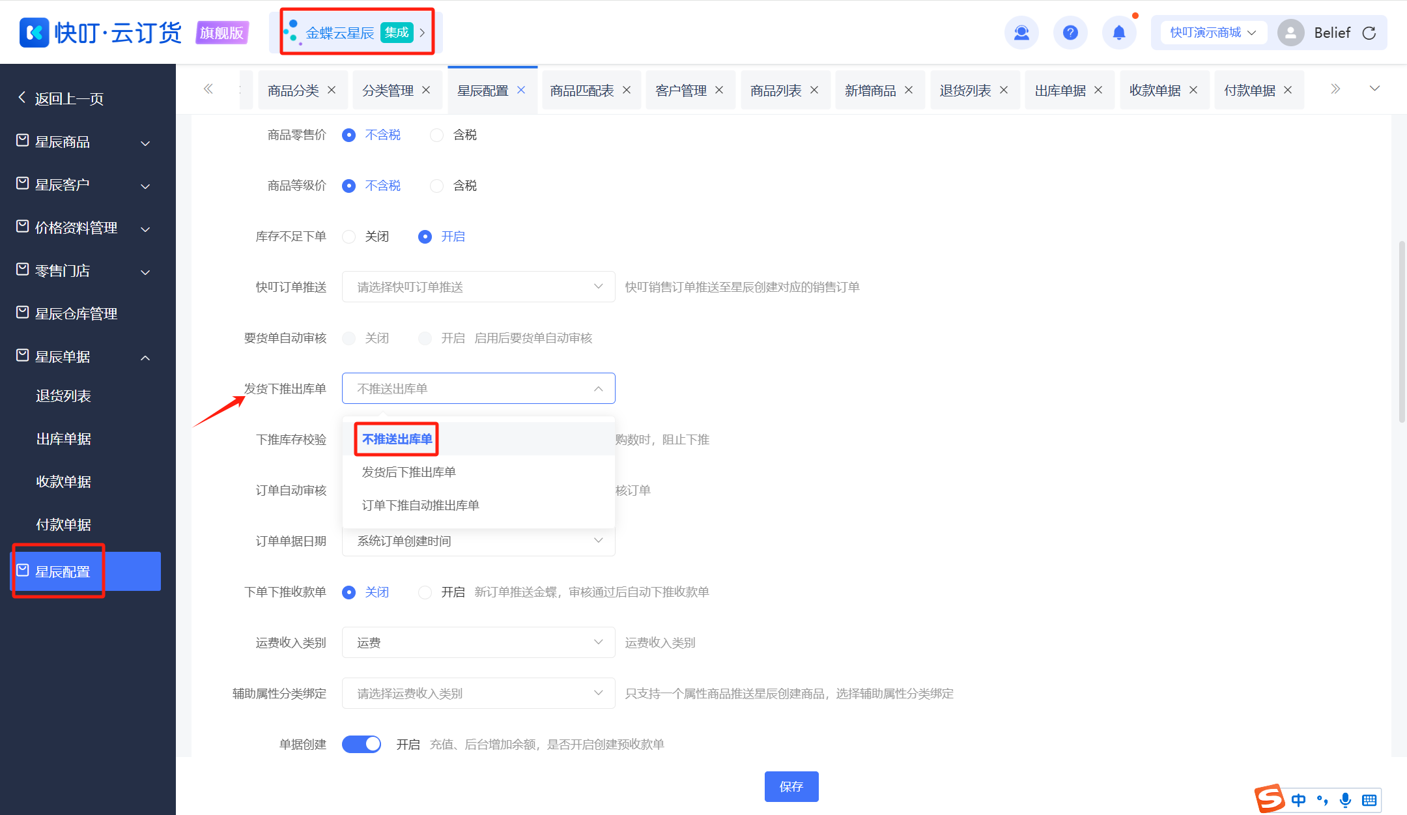1407x815 pixels.
Task: Close the 收款单据 tab
Action: [1193, 90]
